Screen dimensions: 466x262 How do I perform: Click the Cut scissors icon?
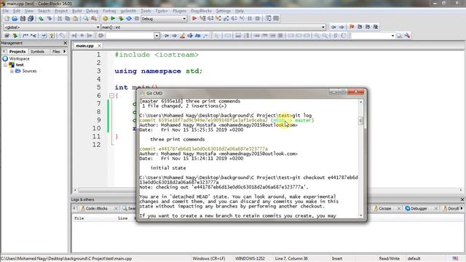[x=60, y=18]
